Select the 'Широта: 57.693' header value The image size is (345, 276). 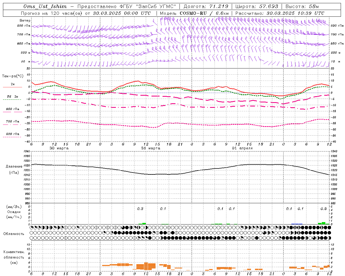[257, 6]
